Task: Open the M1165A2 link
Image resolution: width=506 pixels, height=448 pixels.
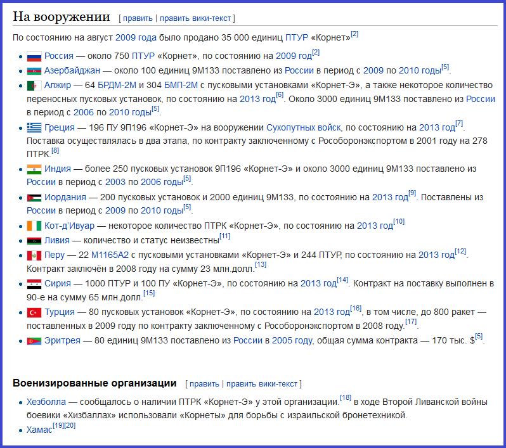Action: [110, 255]
